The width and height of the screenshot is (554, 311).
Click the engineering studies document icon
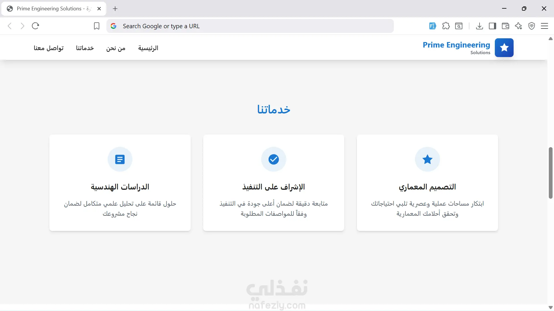[120, 159]
